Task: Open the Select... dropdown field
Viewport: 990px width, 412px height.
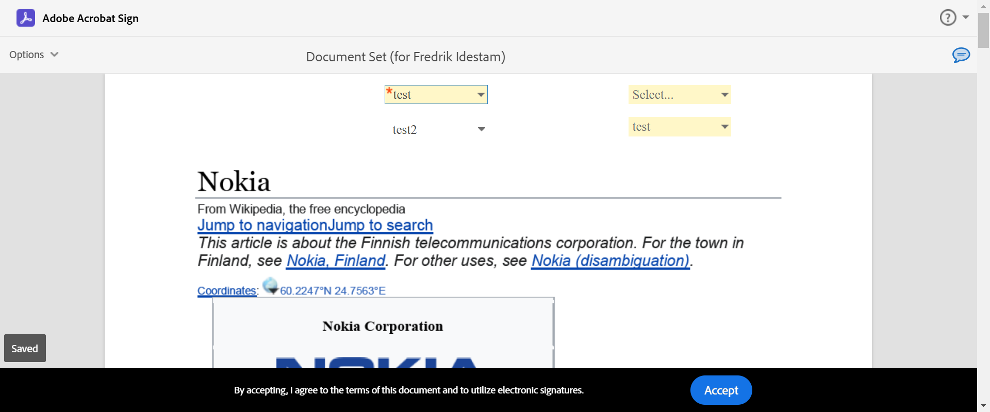Action: (679, 95)
